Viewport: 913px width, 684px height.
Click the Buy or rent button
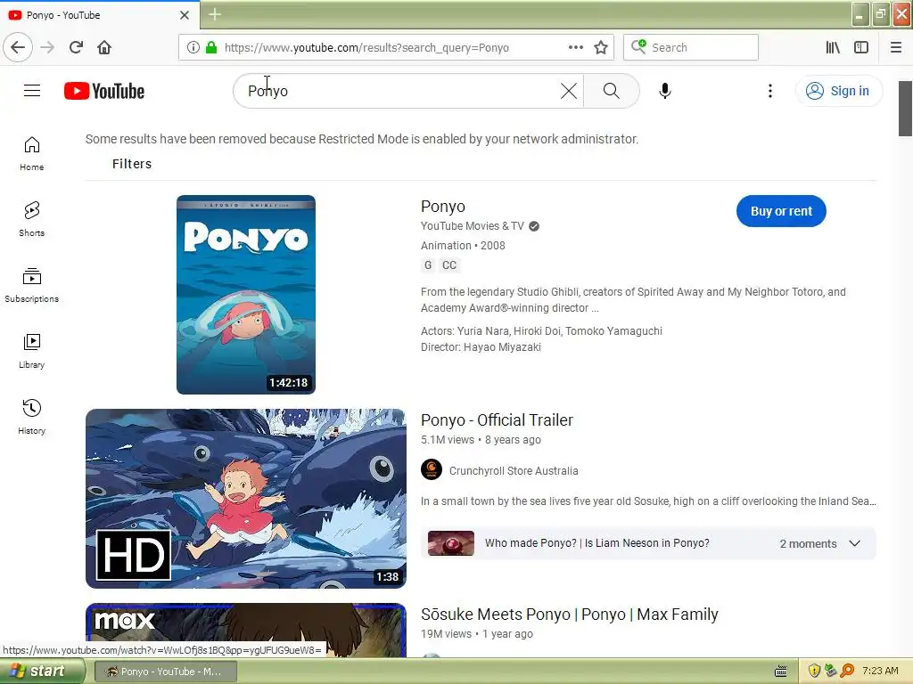[781, 211]
